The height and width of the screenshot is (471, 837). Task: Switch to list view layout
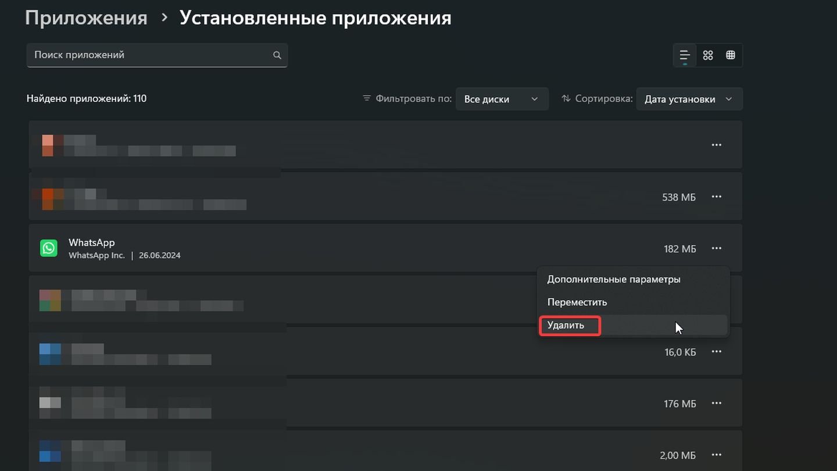685,55
